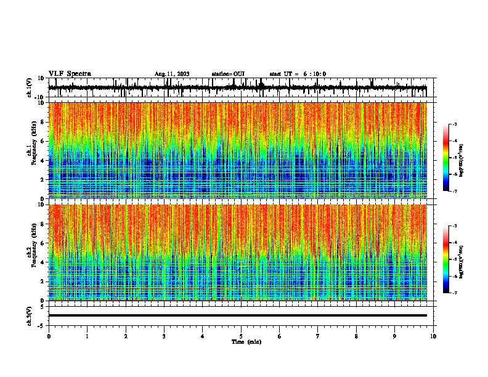
Task: Click ch.1 spectrogram frequency tick "2"
Action: (43, 180)
